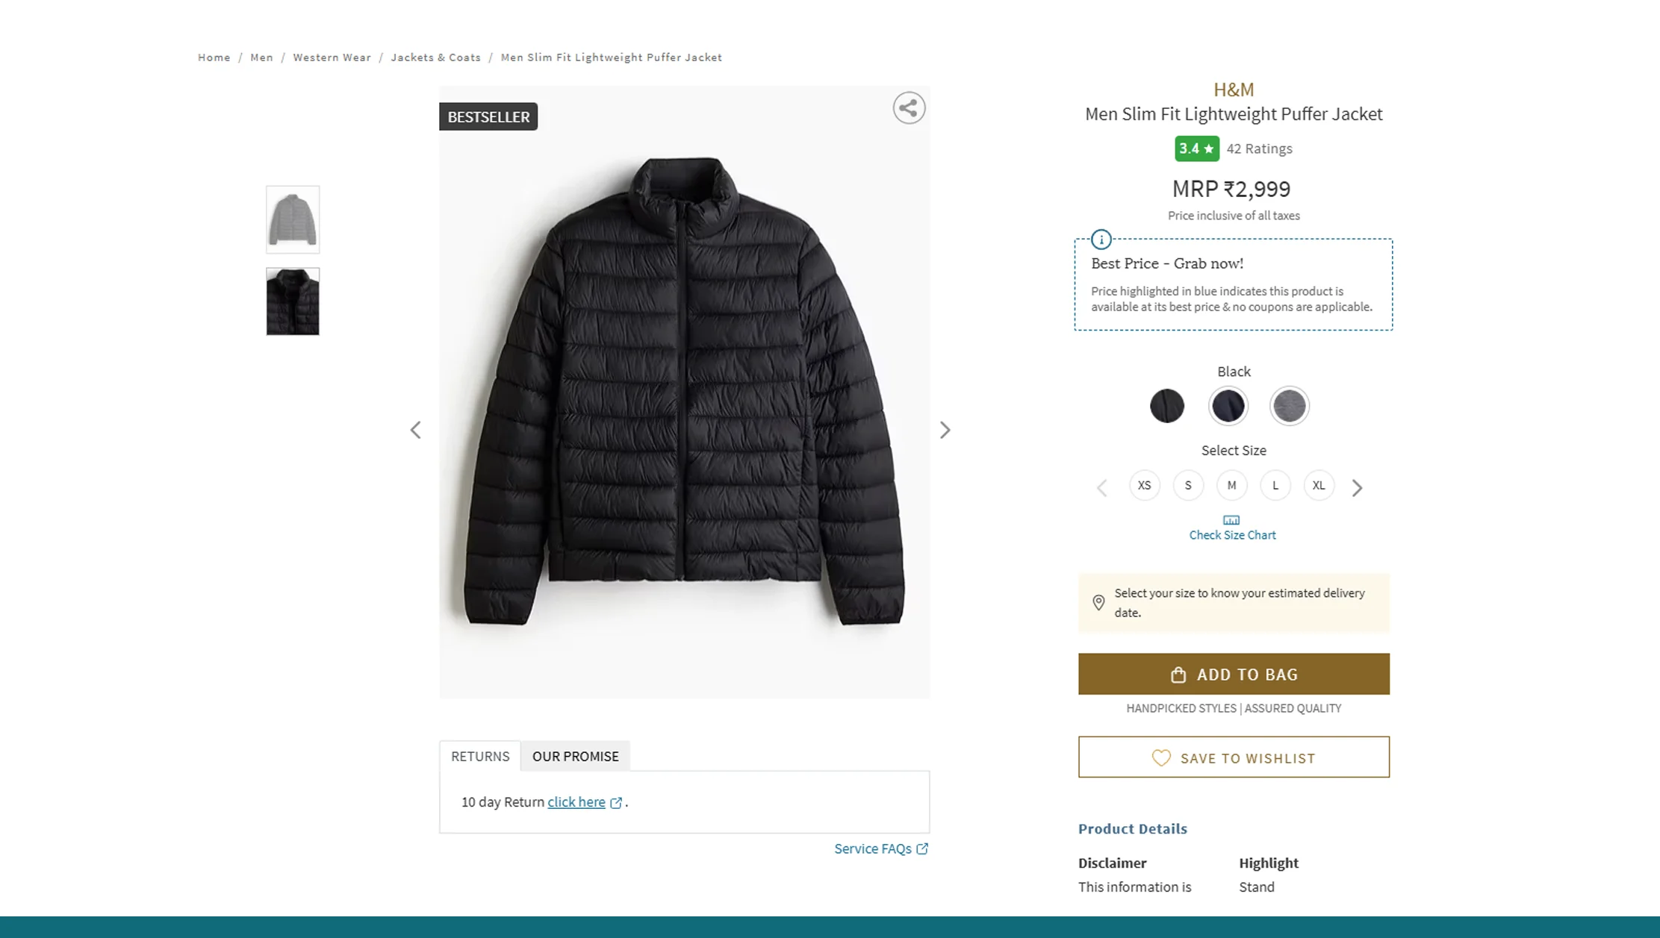Click the Service FAQs external link icon

[x=923, y=848]
